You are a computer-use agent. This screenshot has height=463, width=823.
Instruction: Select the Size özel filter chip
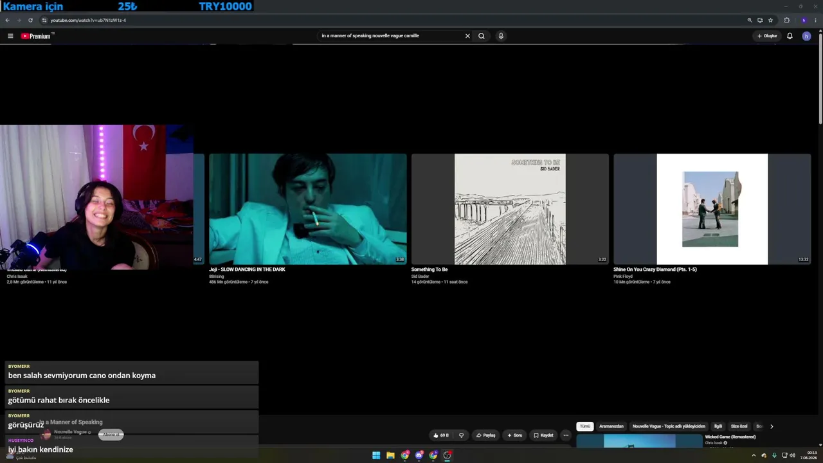coord(739,426)
